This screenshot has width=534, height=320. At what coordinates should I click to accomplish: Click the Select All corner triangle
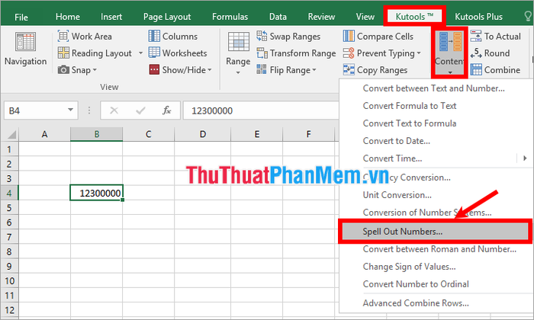11,135
